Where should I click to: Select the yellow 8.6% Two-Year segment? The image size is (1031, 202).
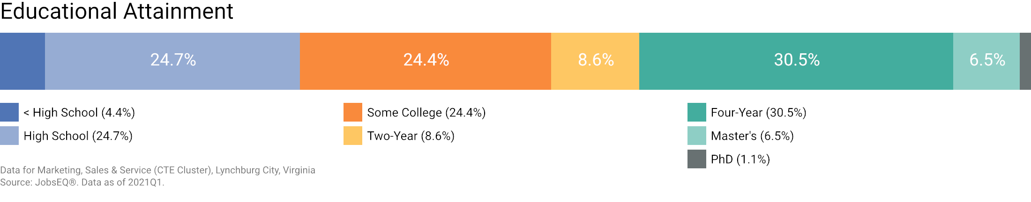(x=595, y=61)
